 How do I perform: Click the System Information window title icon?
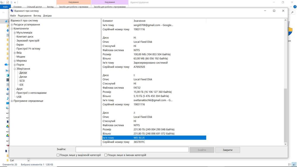coord(12,11)
